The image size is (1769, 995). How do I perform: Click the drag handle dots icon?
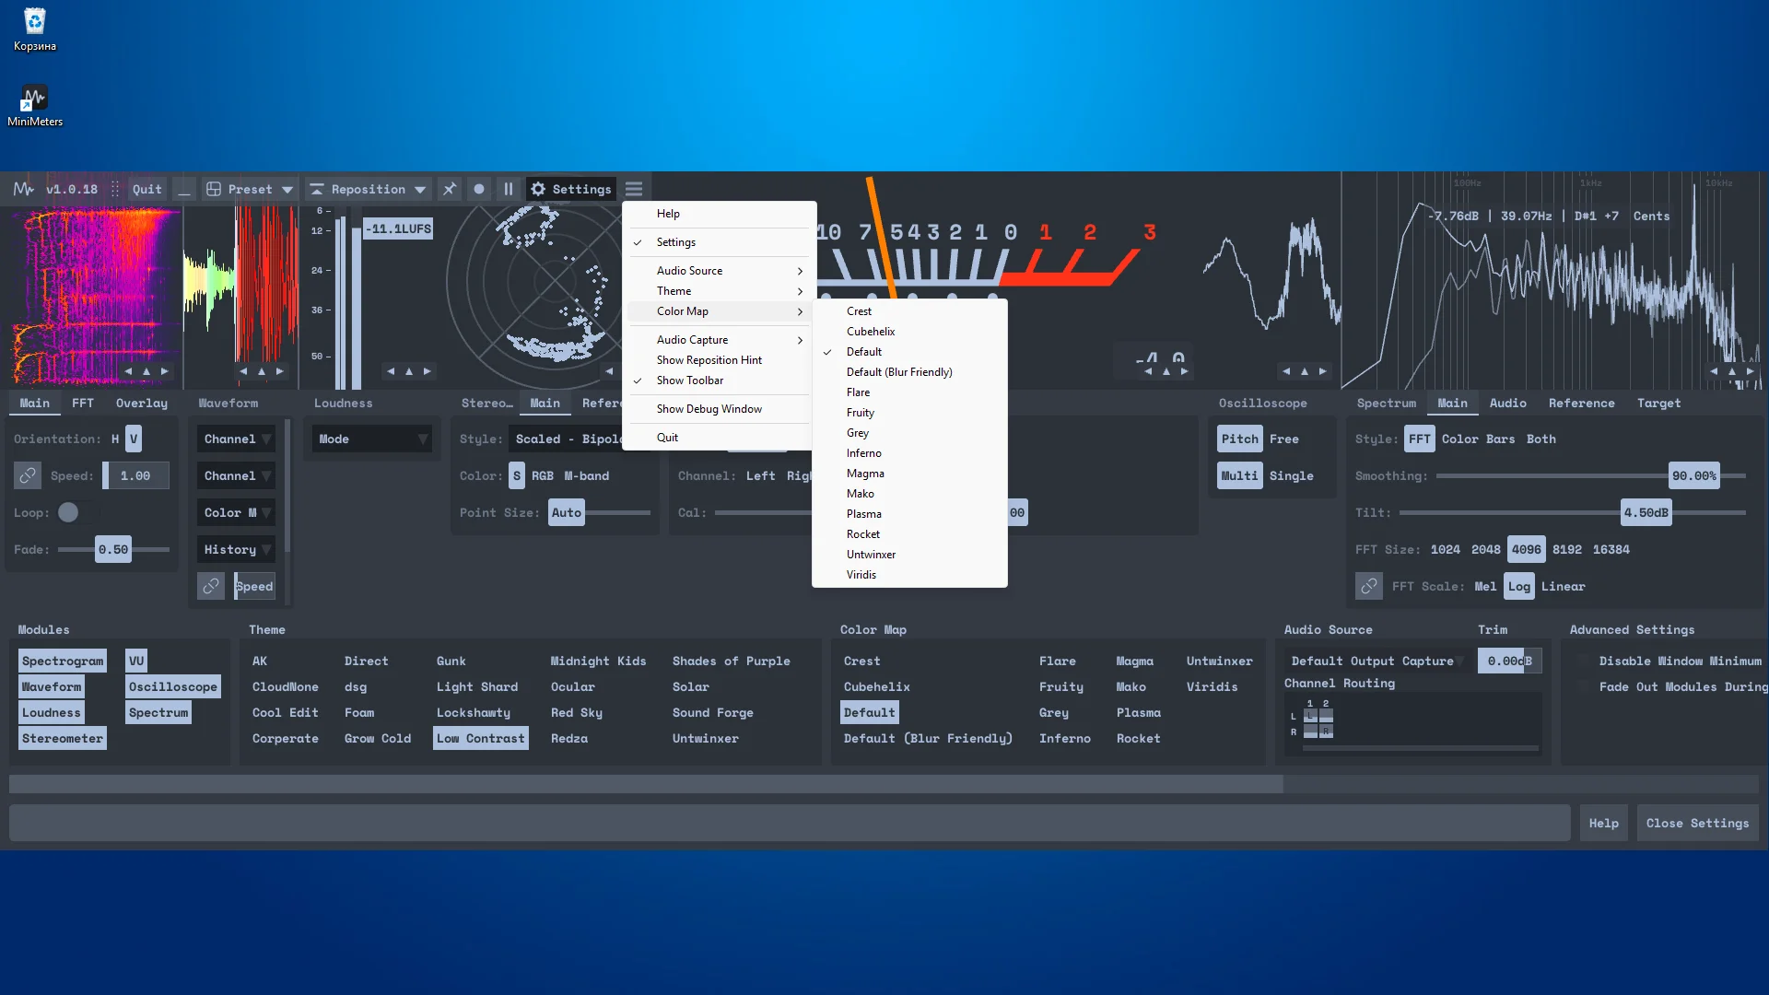tap(115, 189)
